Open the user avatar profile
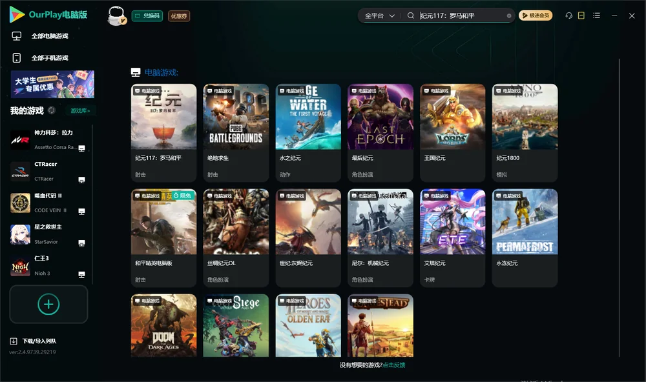 [116, 15]
